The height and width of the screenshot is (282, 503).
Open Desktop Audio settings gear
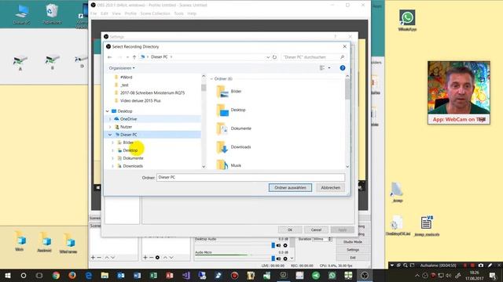[x=285, y=245]
